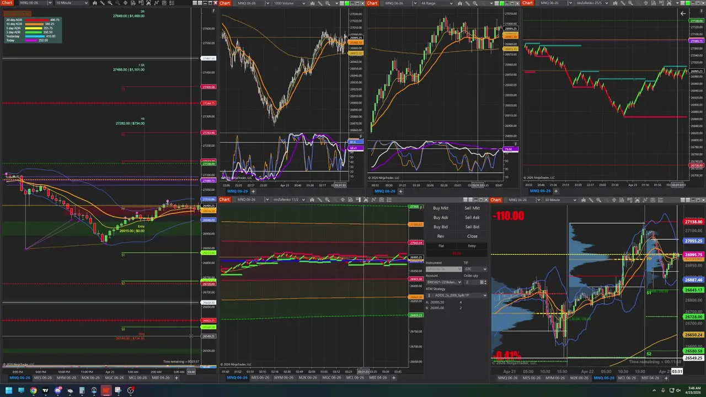Open drawing tools in 30 Minute chart
The image size is (706, 397).
coord(591,200)
